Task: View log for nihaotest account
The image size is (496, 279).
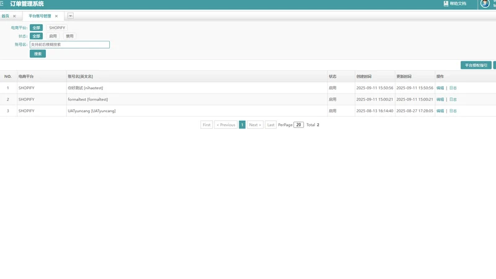Action: tap(453, 88)
